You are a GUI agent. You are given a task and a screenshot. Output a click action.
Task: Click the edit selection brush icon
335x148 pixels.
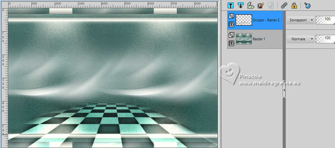261,5
